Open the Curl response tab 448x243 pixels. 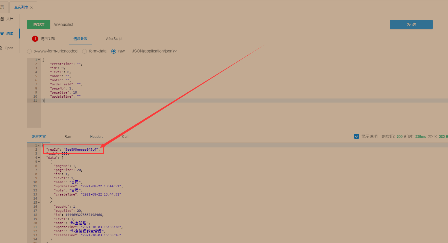125,137
